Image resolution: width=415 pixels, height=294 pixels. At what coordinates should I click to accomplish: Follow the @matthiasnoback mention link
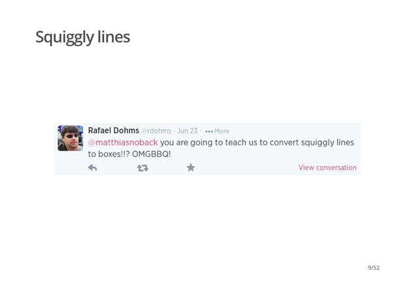[123, 143]
